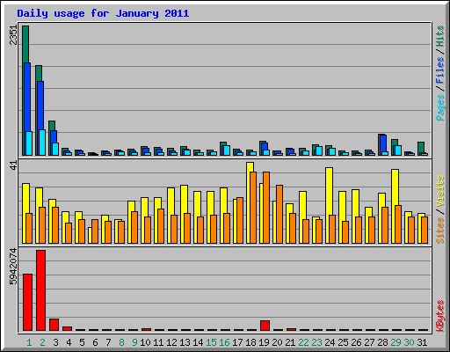Click day label 20 on the x-axis
The height and width of the screenshot is (352, 450).
(277, 342)
